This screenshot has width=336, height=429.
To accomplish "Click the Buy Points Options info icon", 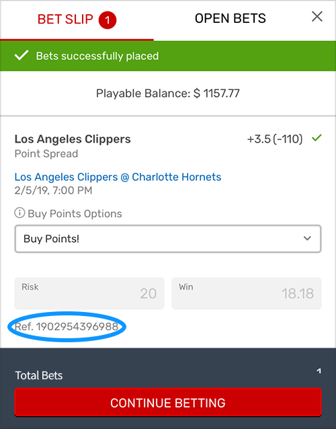I will (x=19, y=212).
